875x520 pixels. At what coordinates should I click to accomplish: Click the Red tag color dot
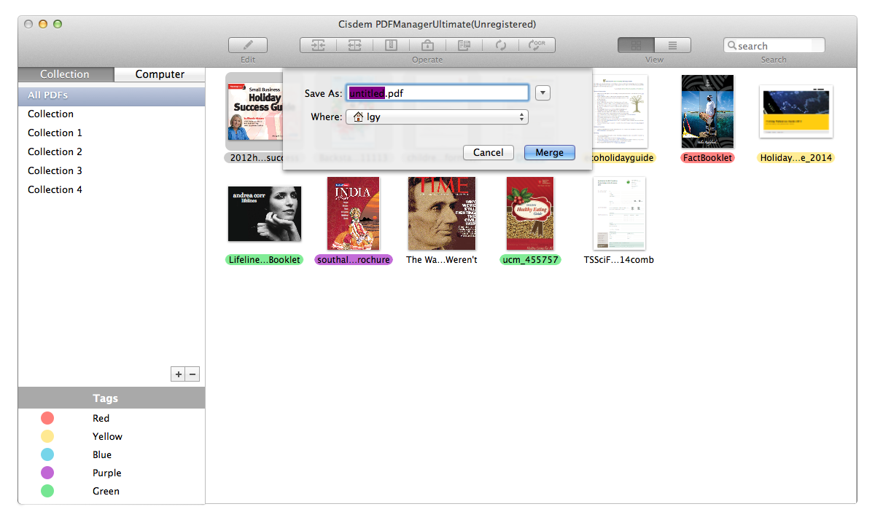pyautogui.click(x=47, y=418)
